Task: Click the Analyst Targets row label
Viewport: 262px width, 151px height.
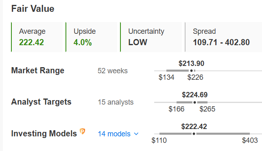Action: tap(41, 102)
